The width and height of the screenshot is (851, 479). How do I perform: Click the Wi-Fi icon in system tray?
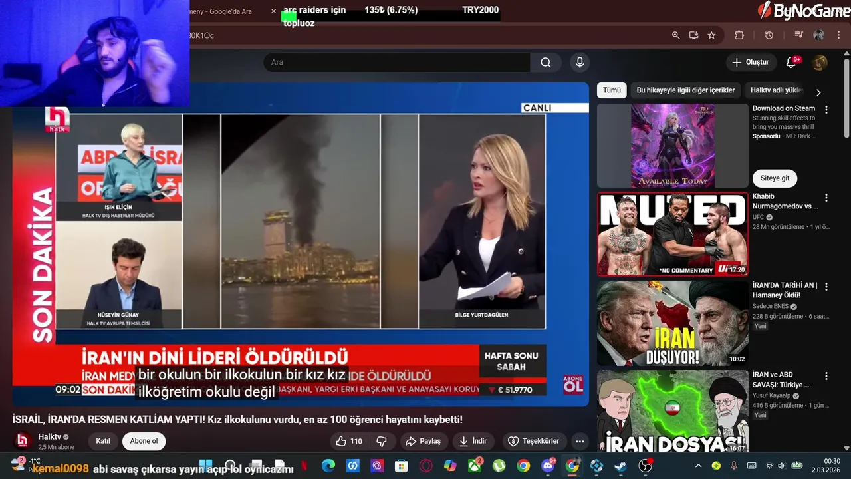(x=769, y=466)
